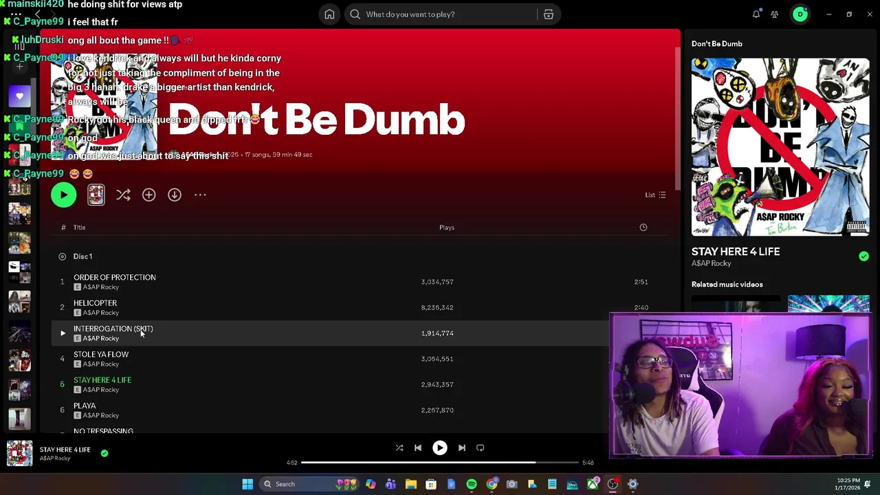This screenshot has width=880, height=495.
Task: Click the Plays column header
Action: pos(447,228)
